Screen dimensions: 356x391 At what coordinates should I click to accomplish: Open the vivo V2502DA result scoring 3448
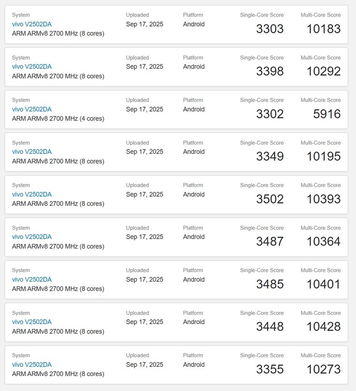pos(31,322)
